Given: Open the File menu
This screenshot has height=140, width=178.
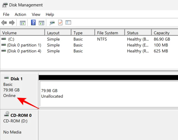Looking at the screenshot, I should [x=6, y=14].
